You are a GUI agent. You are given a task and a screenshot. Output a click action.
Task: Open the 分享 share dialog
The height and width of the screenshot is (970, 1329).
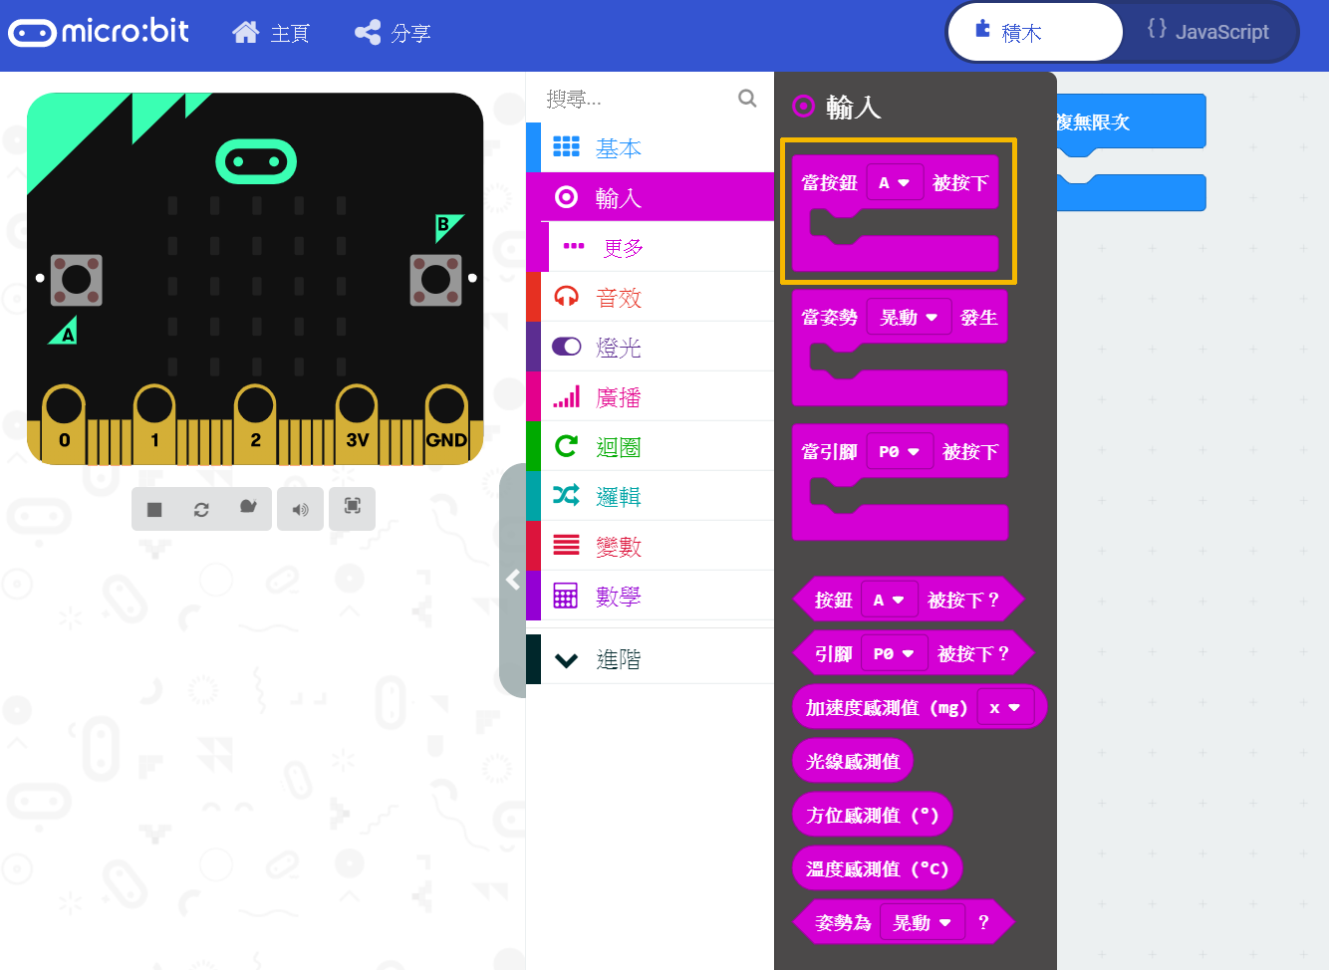tap(393, 33)
